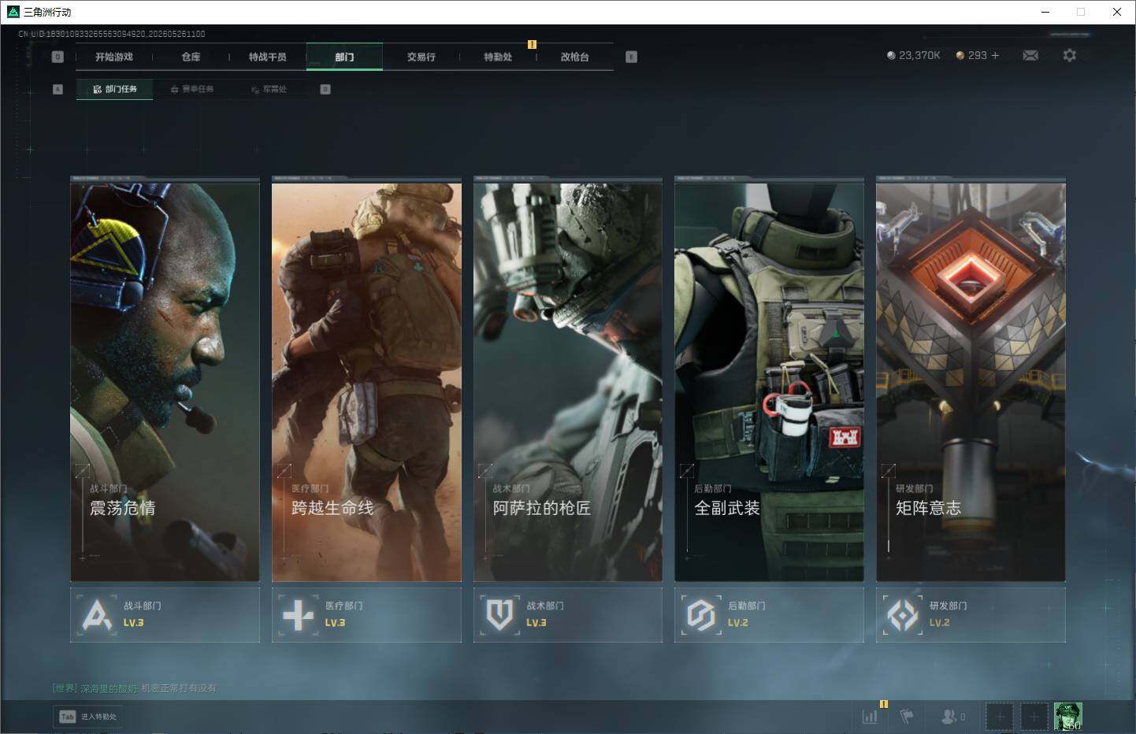Open the stats bar-chart icon

click(x=870, y=717)
